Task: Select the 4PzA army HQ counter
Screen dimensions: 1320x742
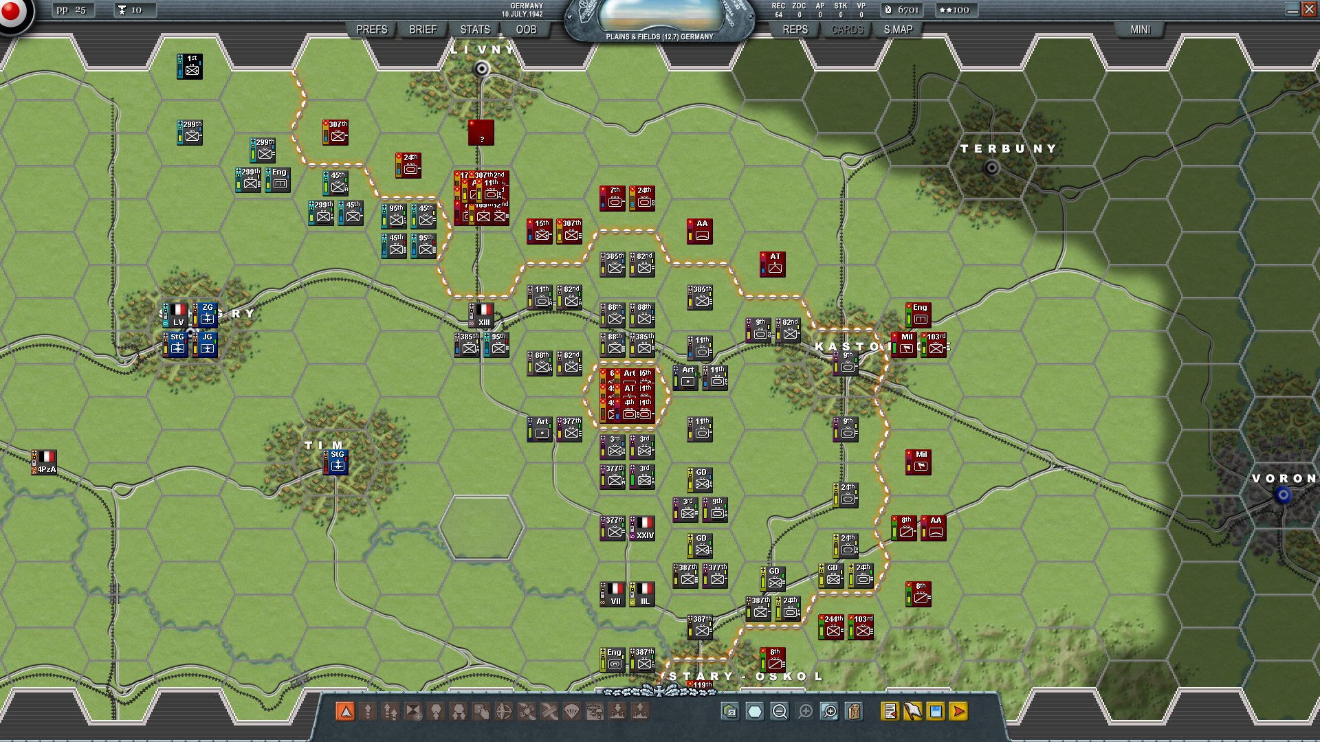Action: tap(44, 462)
